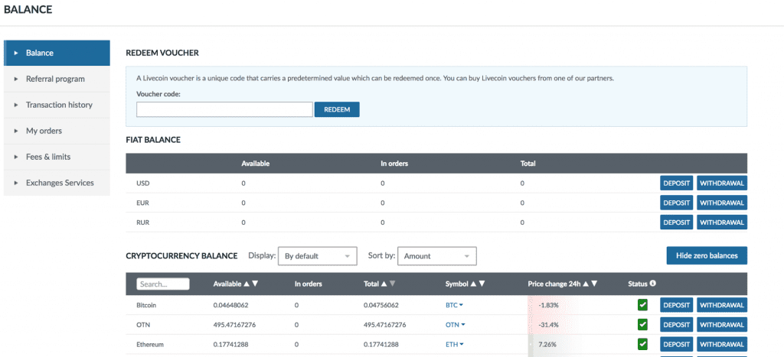Withdraw from RUR balance

click(722, 222)
